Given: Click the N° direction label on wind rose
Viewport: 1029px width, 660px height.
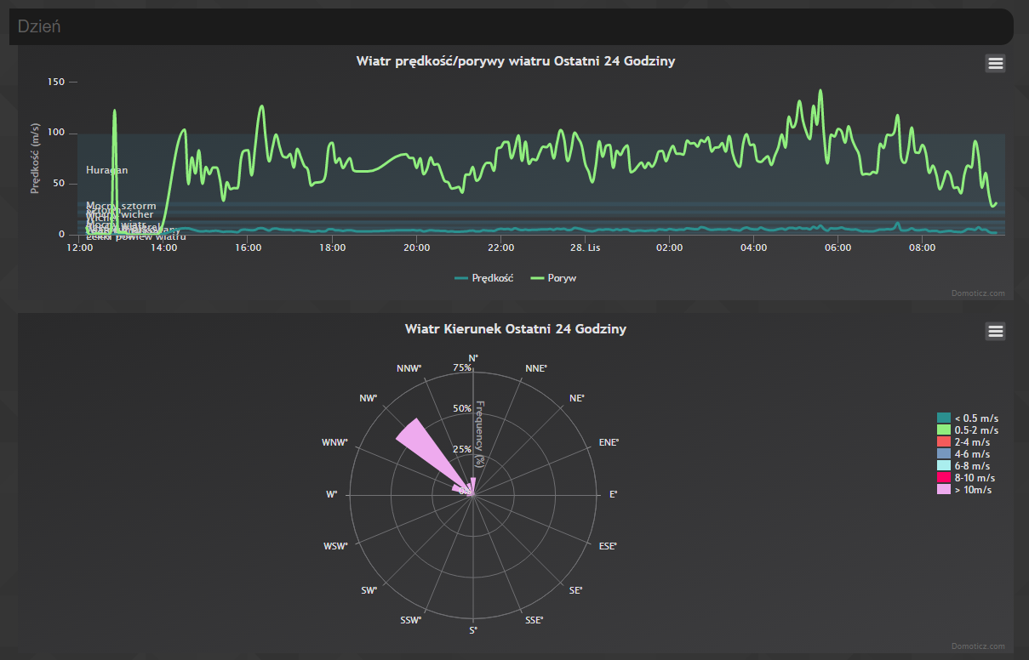Looking at the screenshot, I should [x=473, y=357].
